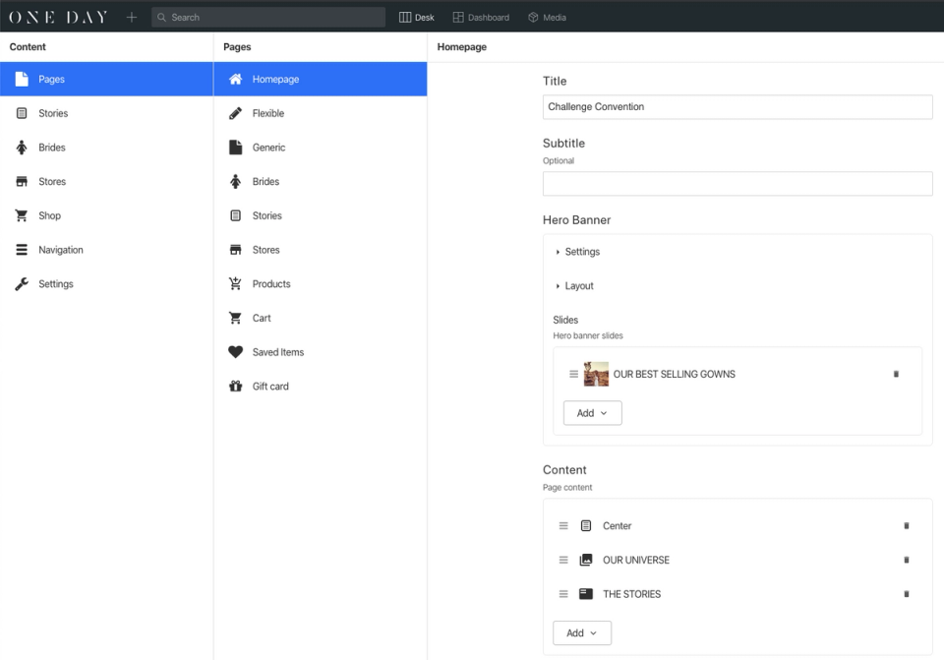Delete the Center content block
This screenshot has width=944, height=660.
[x=906, y=525]
